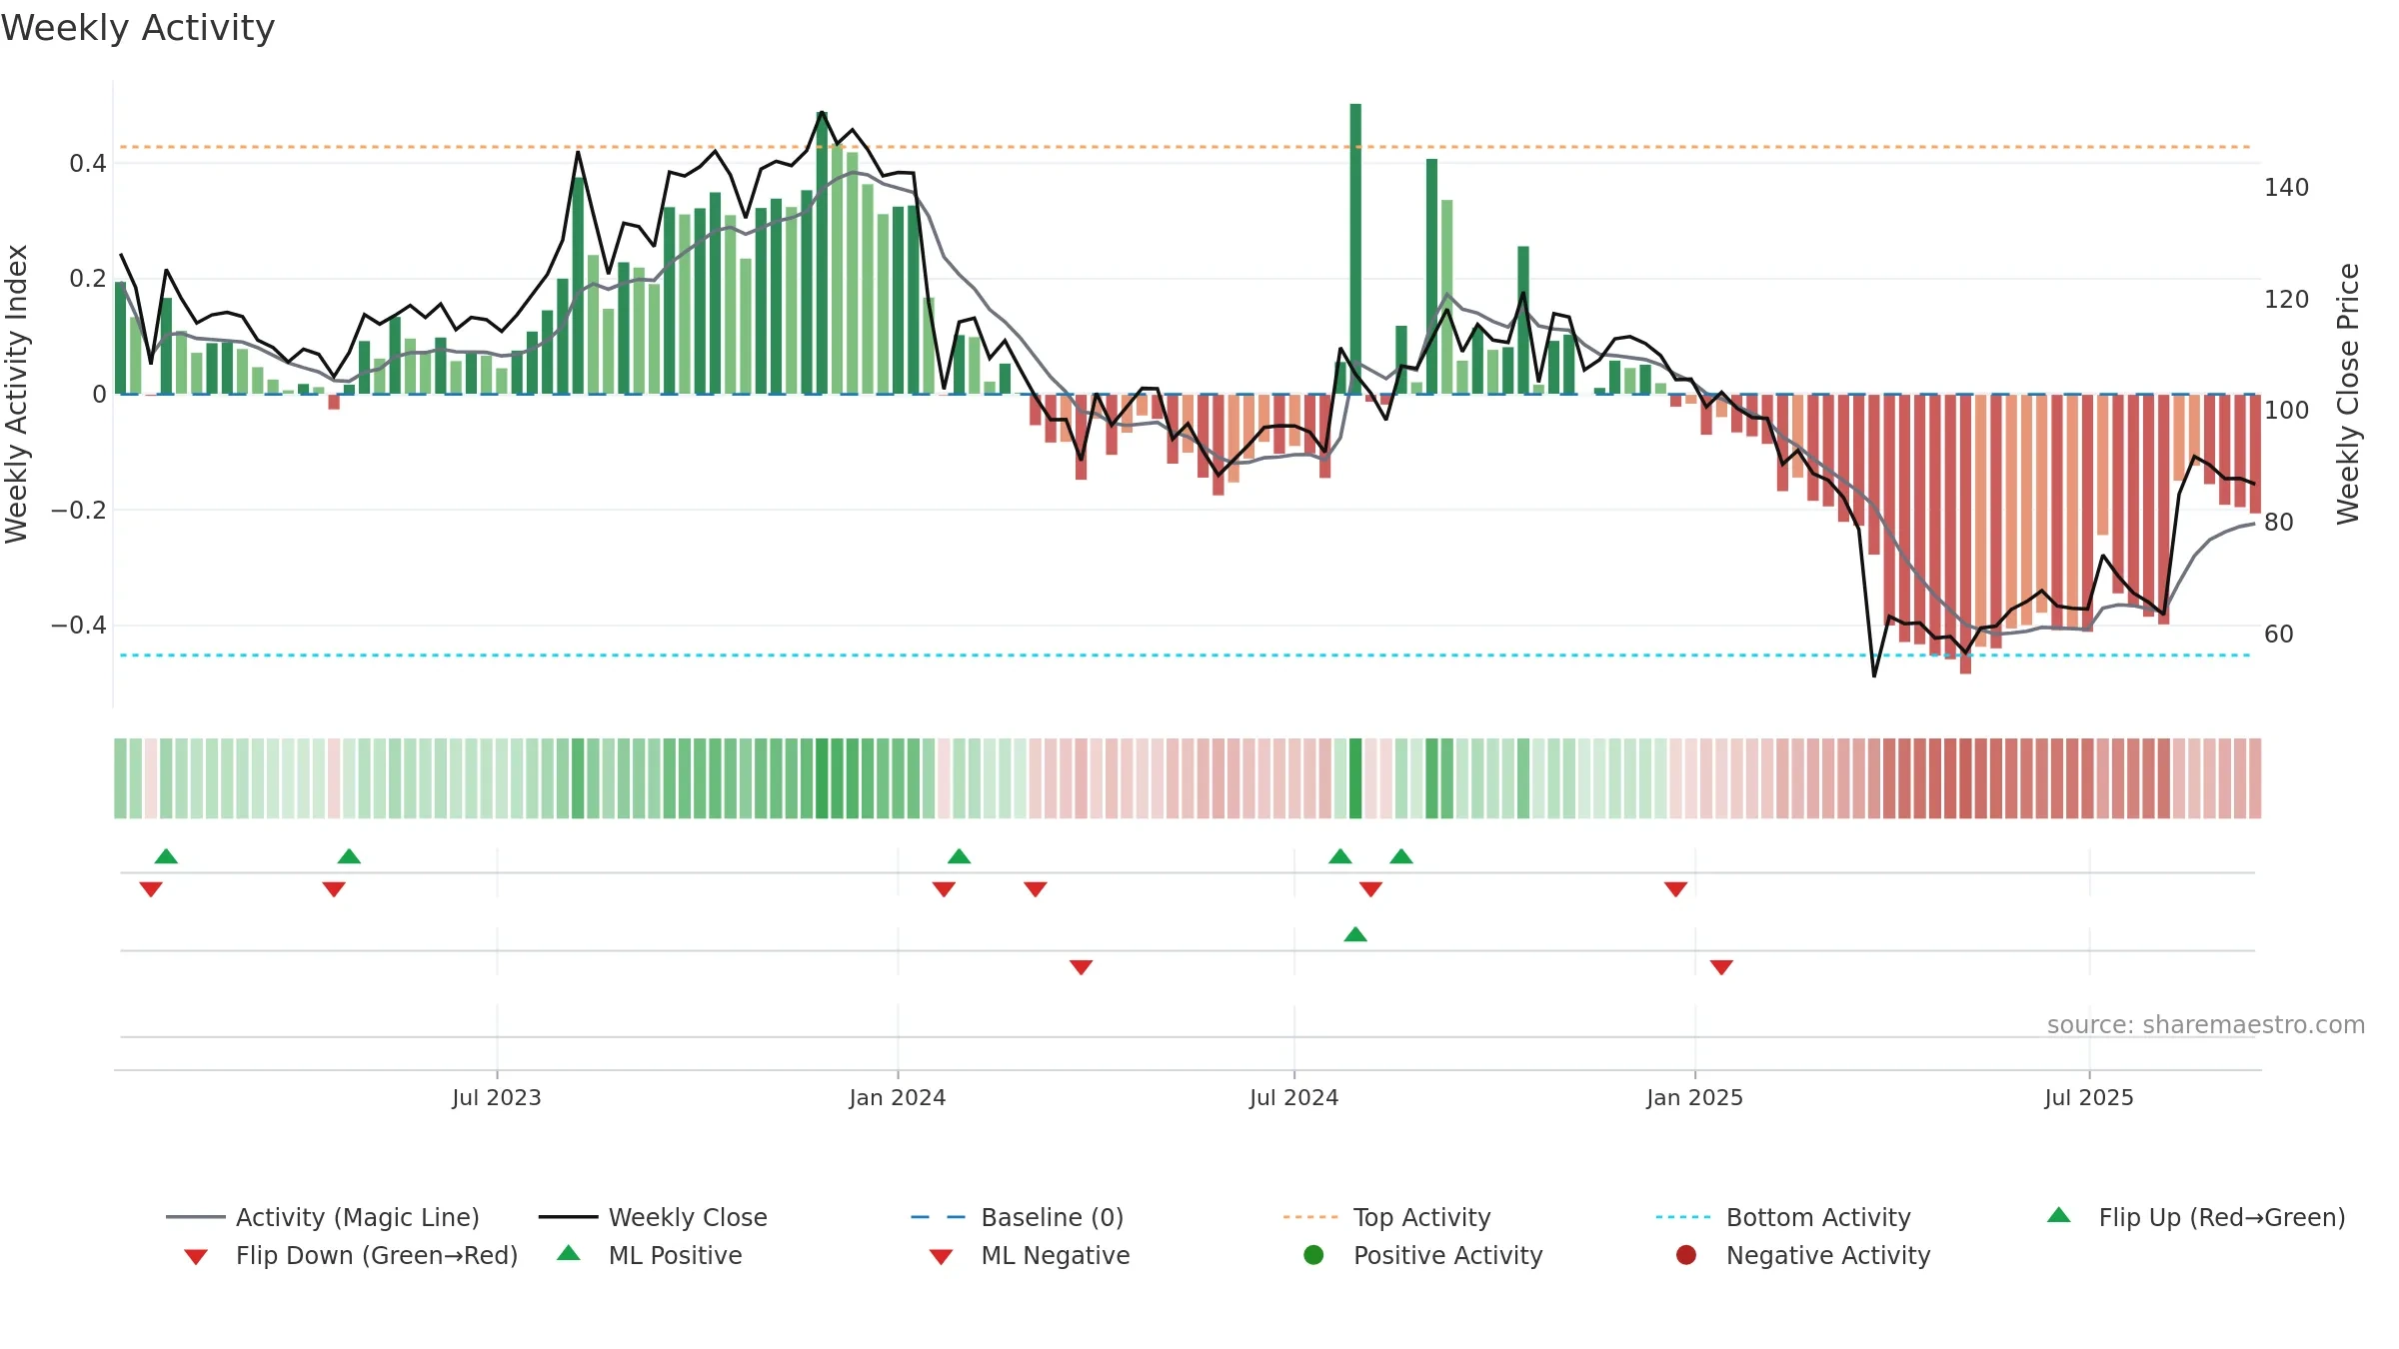The image size is (2399, 1349).
Task: Click the Flip Up (Red→Green) legend label
Action: (2222, 1217)
